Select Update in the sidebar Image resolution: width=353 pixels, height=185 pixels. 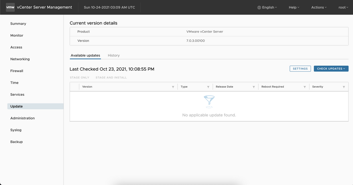(35, 106)
